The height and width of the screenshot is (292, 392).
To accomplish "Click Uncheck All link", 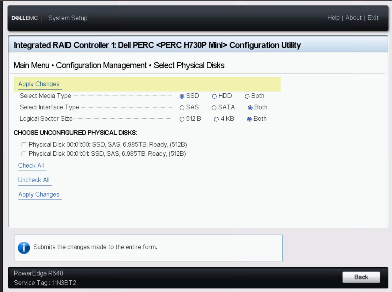I will [x=34, y=180].
